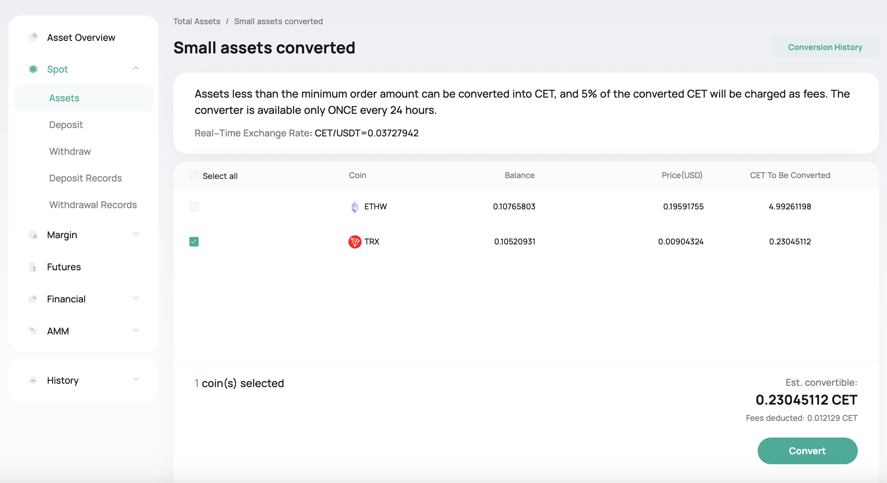Click ETHW balance 0.10765803

514,206
